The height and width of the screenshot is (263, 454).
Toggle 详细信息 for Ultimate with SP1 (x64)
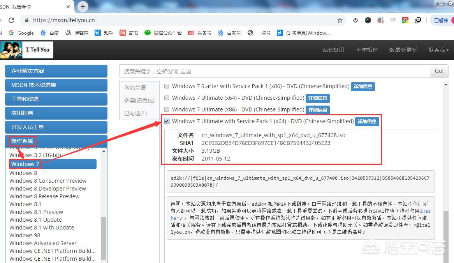367,121
